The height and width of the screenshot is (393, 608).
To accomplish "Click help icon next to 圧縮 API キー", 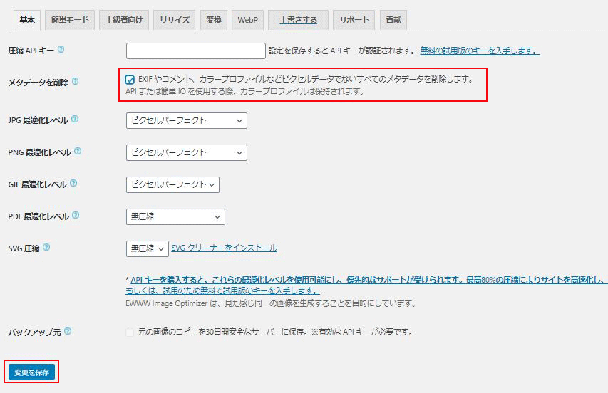I will tap(61, 50).
